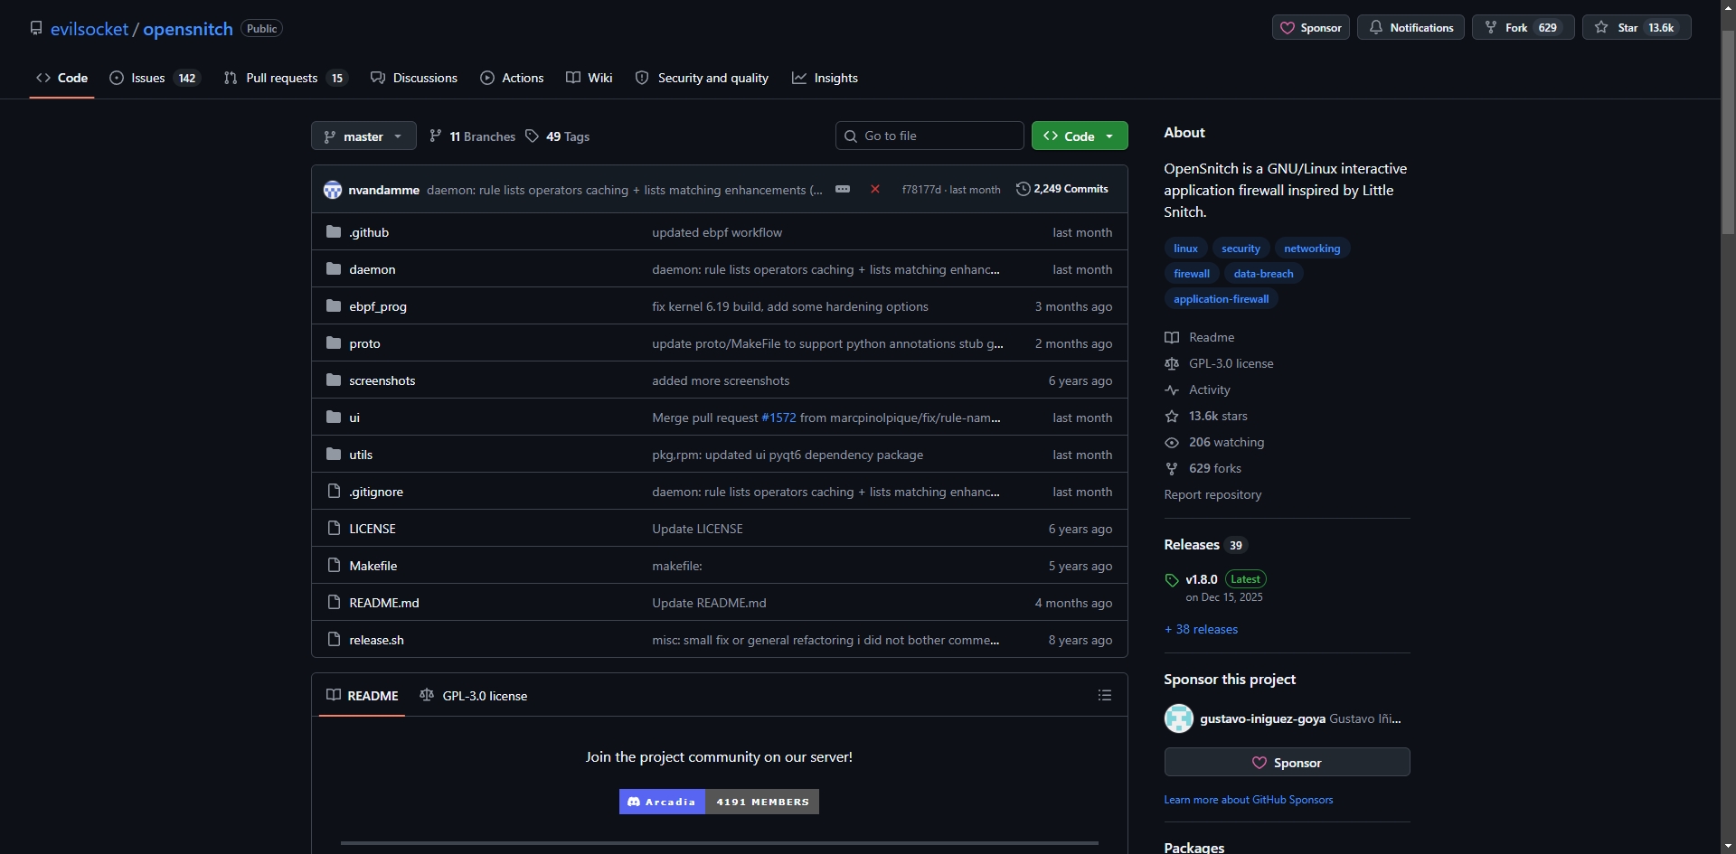Open the evilsocket owner link
The width and height of the screenshot is (1736, 854).
tap(90, 29)
